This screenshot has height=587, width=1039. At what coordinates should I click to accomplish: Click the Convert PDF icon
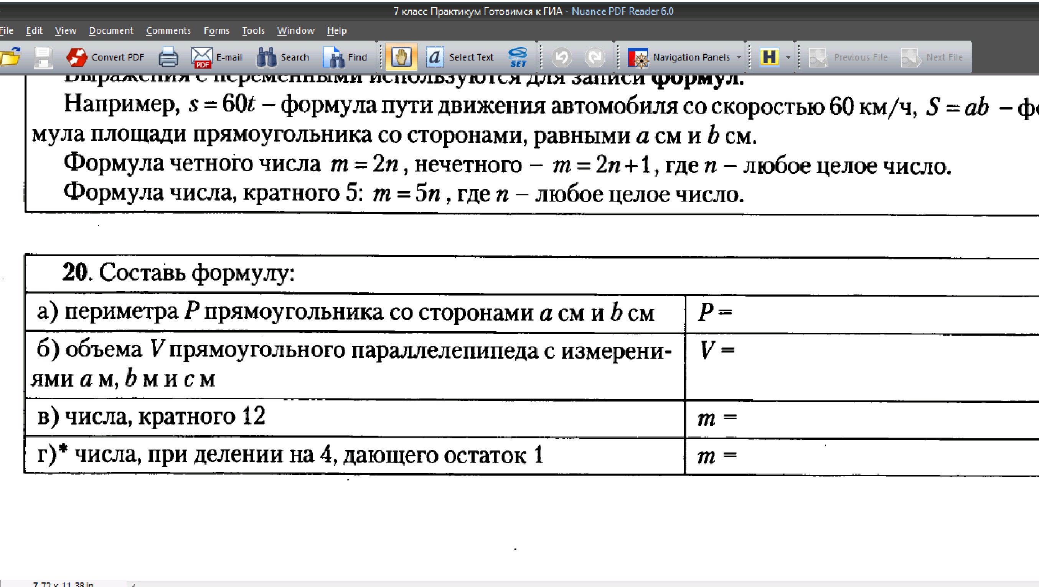tap(77, 57)
